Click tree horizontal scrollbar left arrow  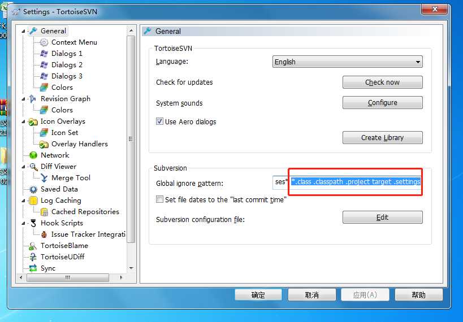(x=21, y=278)
